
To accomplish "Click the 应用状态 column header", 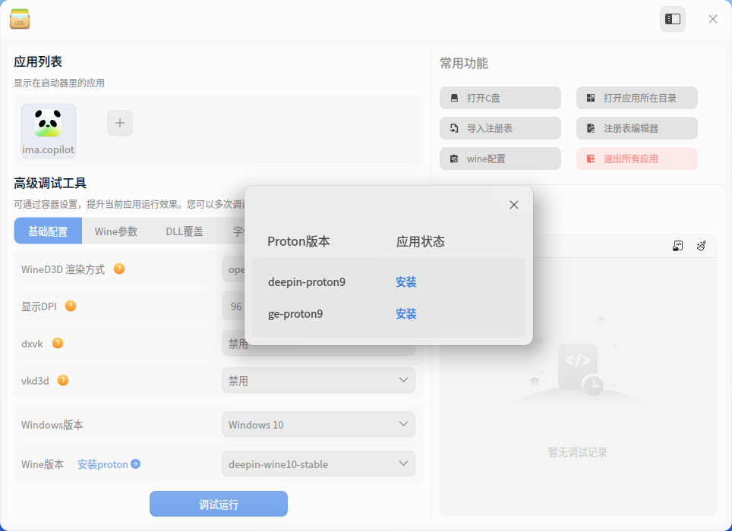I will [420, 241].
